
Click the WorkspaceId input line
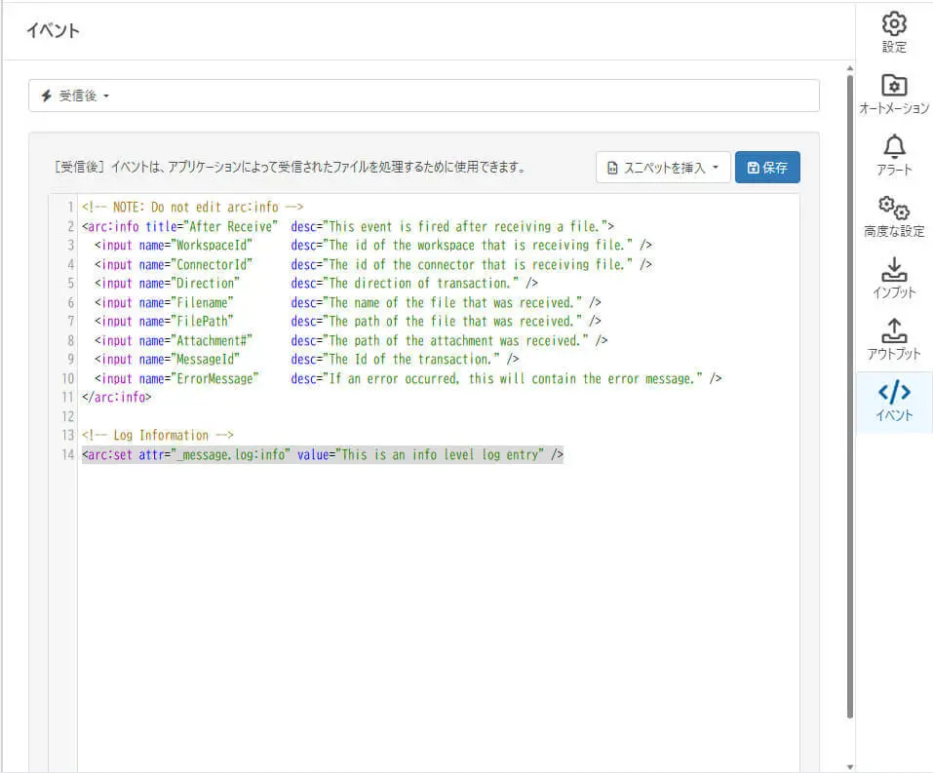[x=373, y=246]
